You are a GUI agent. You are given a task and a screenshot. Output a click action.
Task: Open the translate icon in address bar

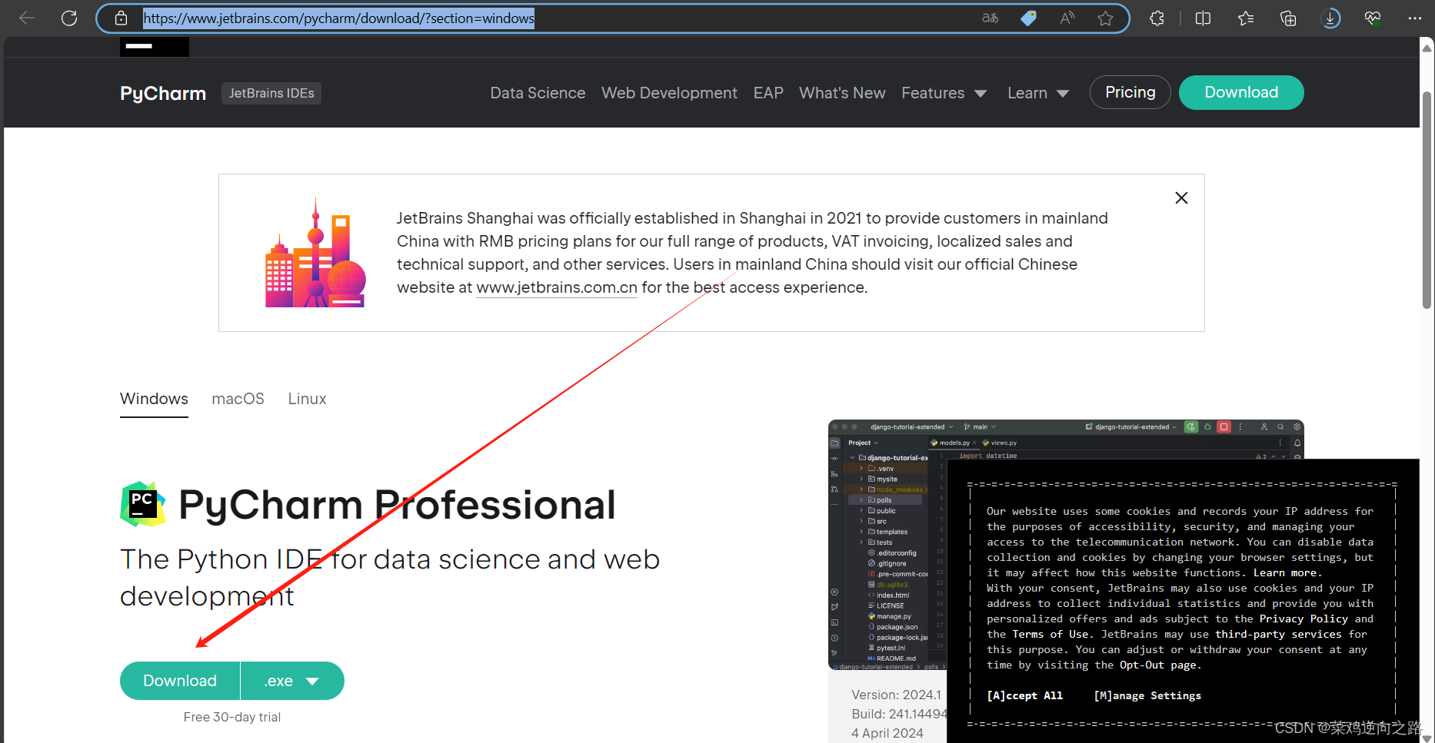[x=991, y=18]
